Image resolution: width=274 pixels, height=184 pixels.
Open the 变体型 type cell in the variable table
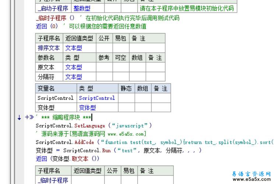pyautogui.click(x=87, y=107)
